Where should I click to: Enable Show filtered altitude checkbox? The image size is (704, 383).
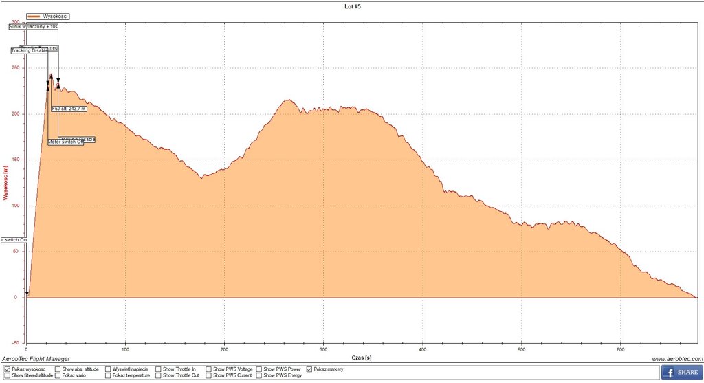7,376
